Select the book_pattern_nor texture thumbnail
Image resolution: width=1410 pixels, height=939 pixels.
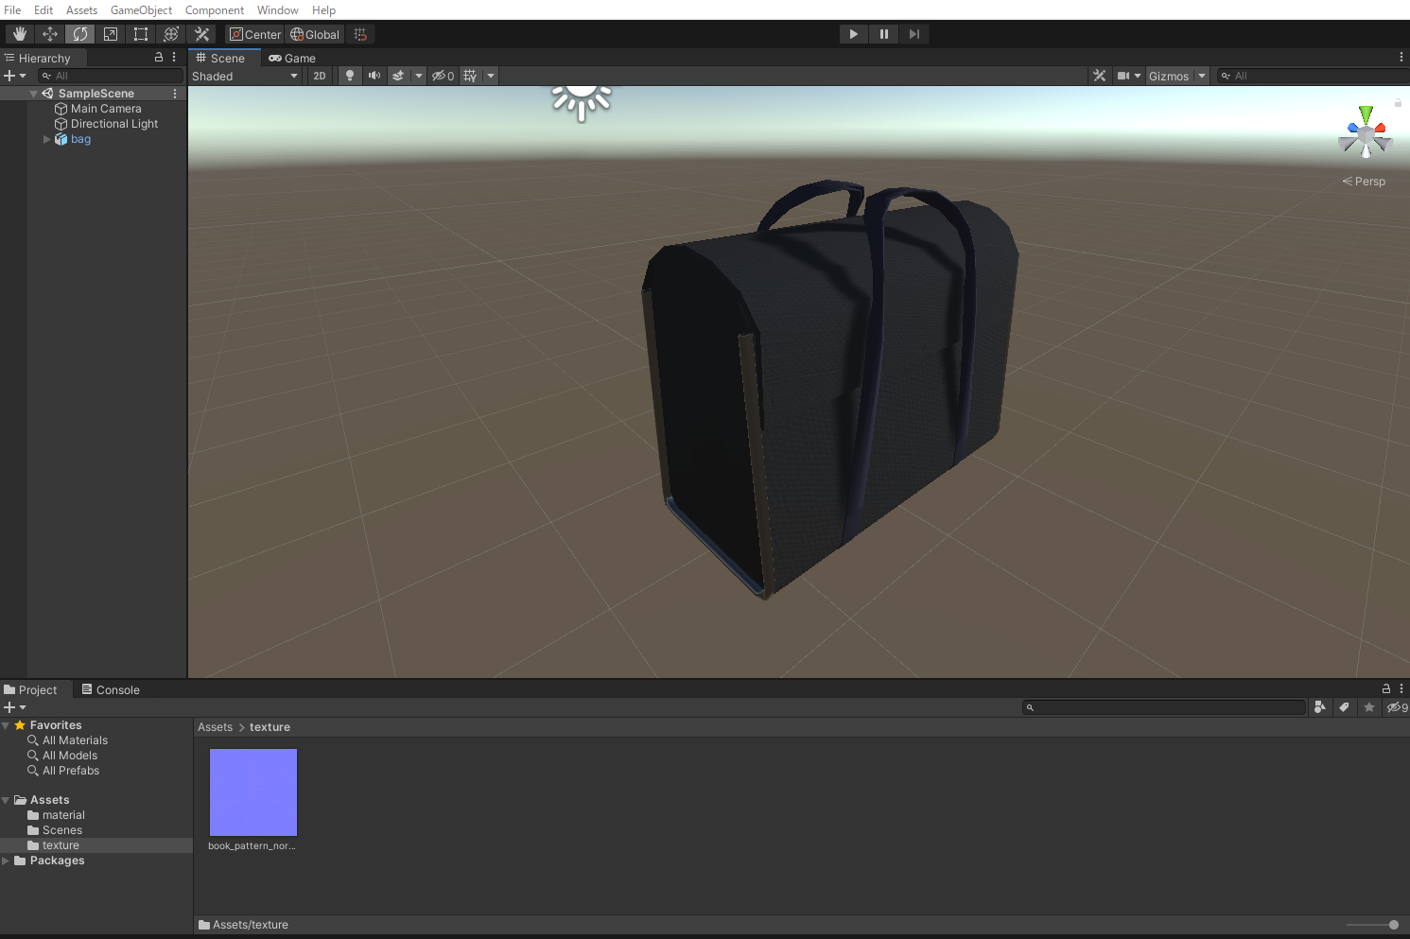tap(252, 792)
